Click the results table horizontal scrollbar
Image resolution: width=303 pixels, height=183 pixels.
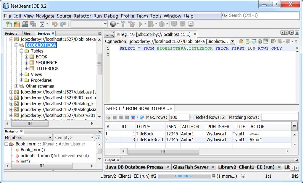163,151
